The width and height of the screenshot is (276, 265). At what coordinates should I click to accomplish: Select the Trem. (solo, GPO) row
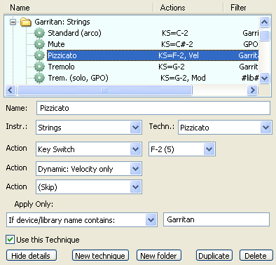point(78,78)
